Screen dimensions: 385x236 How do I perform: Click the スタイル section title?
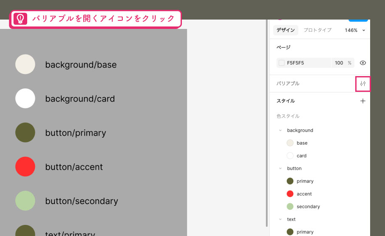pos(286,101)
